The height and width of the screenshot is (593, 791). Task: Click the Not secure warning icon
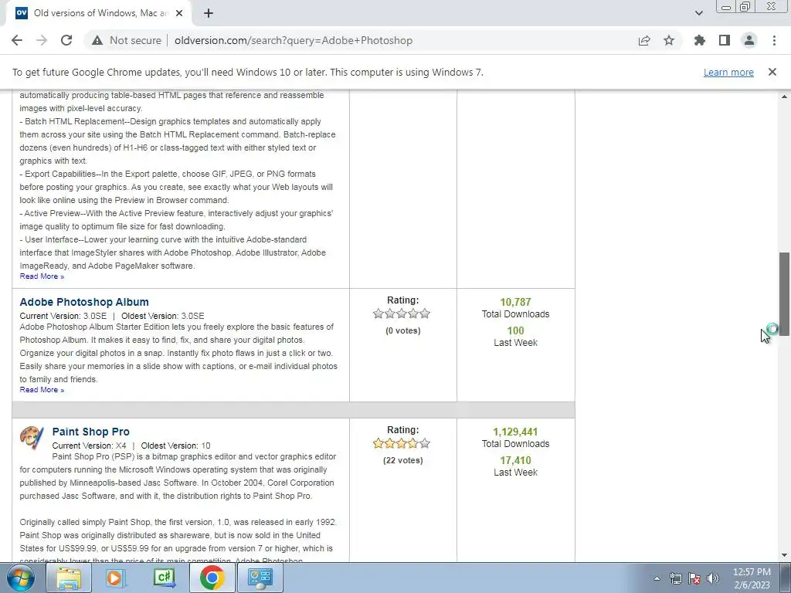[97, 40]
